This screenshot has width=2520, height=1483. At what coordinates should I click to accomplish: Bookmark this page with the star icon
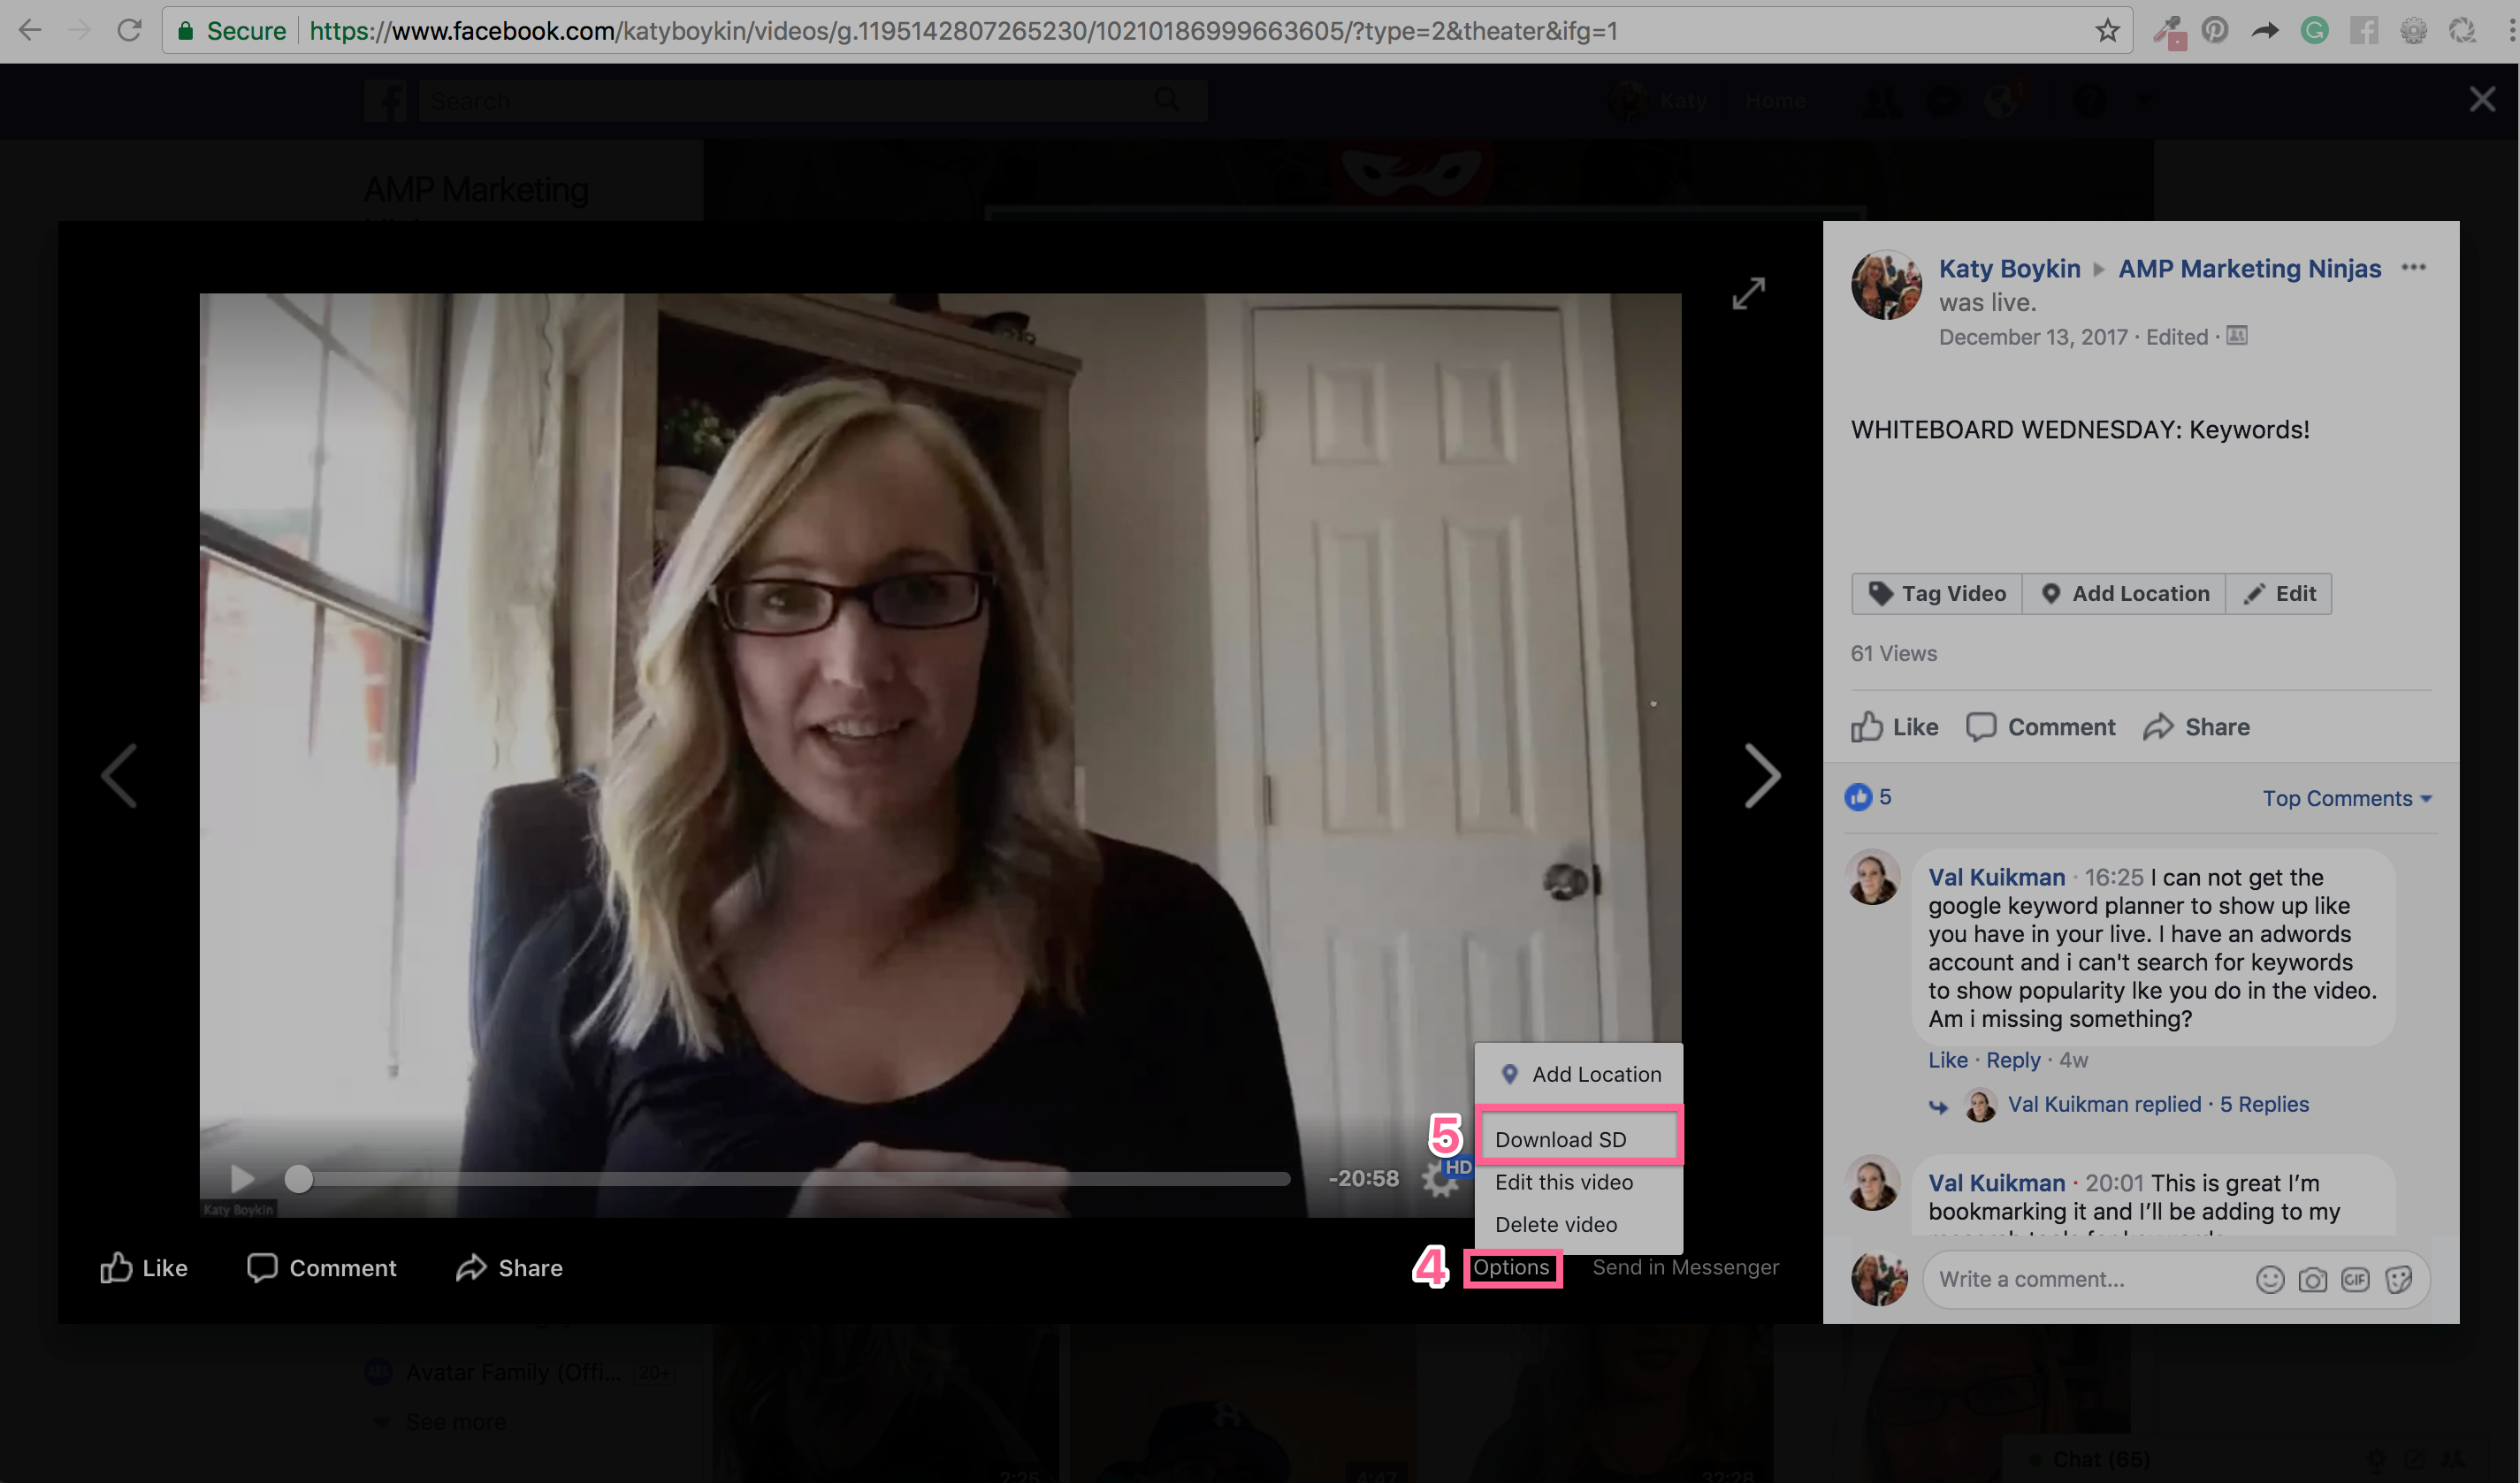coord(2107,31)
